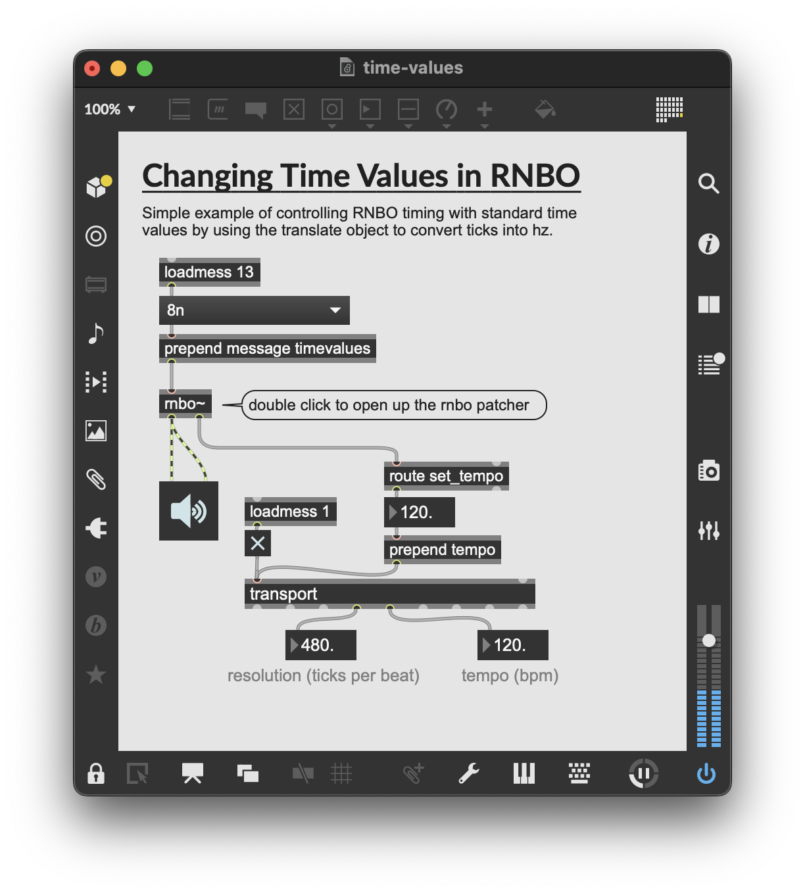Toggle the grid display icon

coord(341,773)
